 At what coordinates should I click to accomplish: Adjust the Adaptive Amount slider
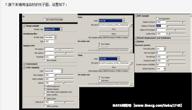tap(182, 22)
